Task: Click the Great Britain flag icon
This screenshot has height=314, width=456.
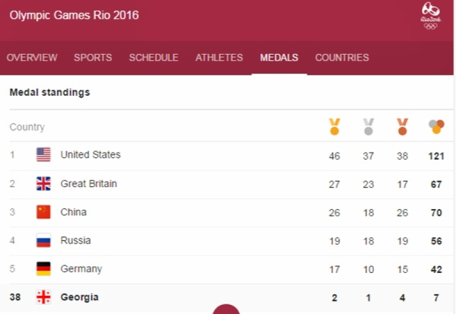Action: 43,183
